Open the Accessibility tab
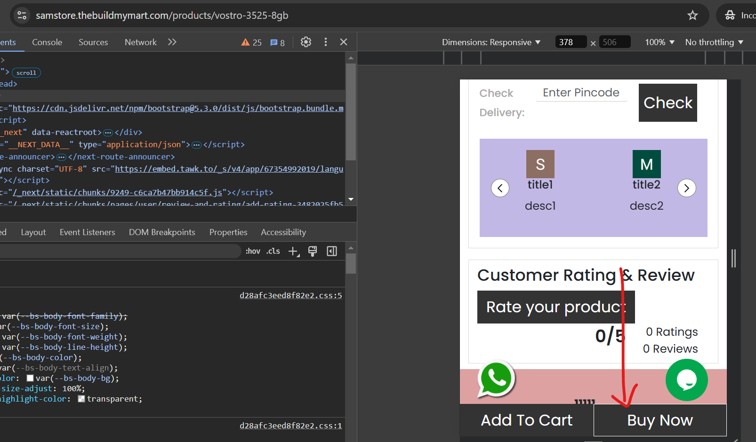This screenshot has width=756, height=442. point(283,232)
